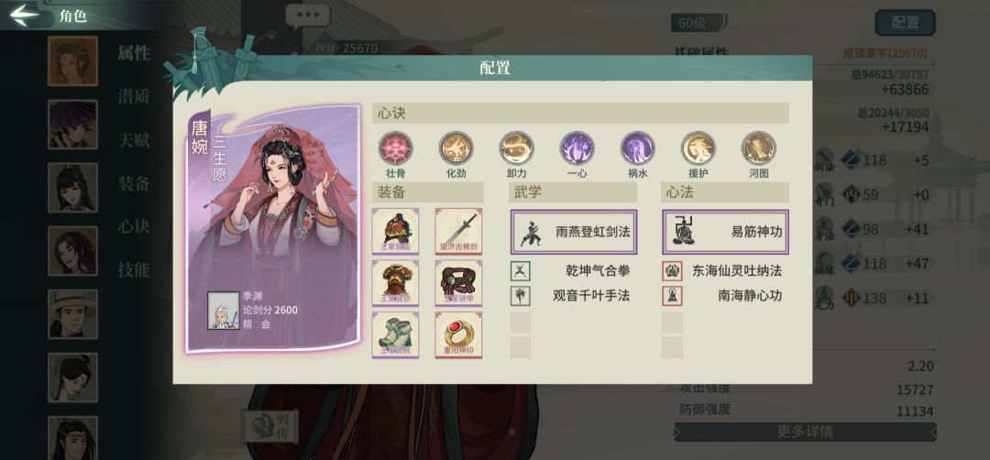Switch to the 属性 tab
This screenshot has width=990, height=460.
(x=134, y=53)
